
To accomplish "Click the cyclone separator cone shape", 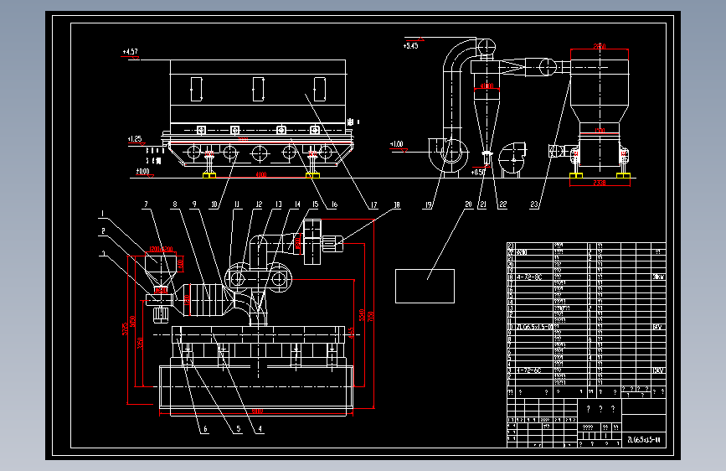I will tap(487, 125).
